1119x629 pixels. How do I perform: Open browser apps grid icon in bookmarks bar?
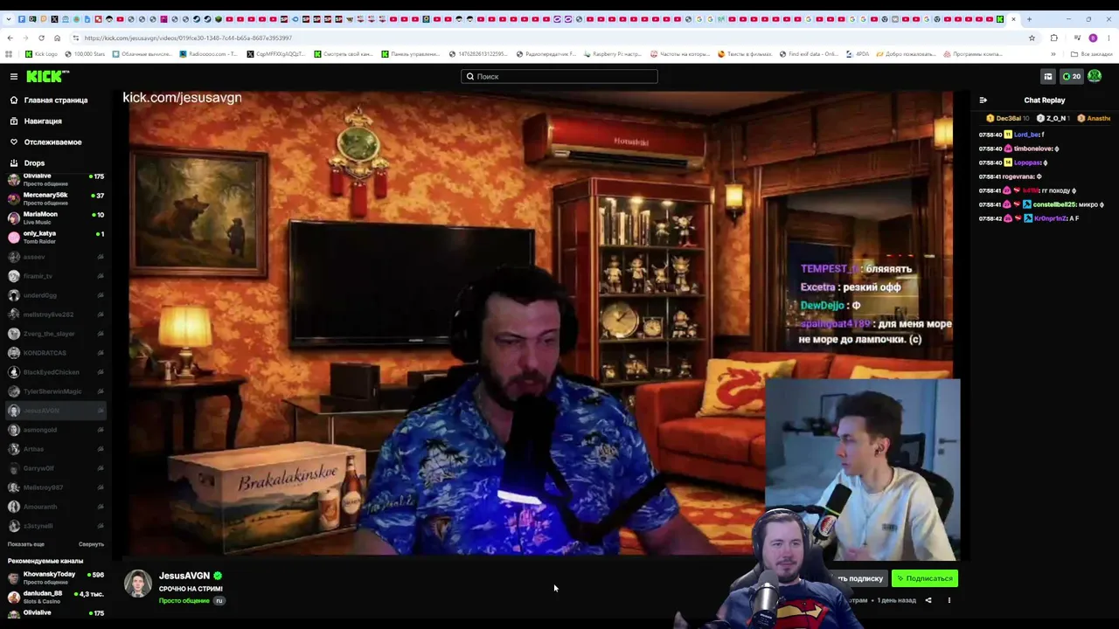pos(9,54)
